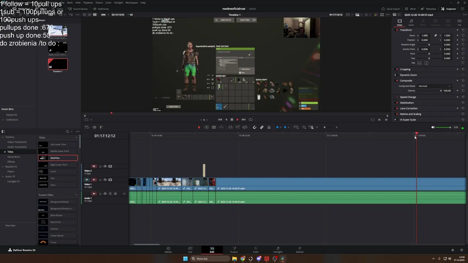Switch to the Color page

[256, 249]
